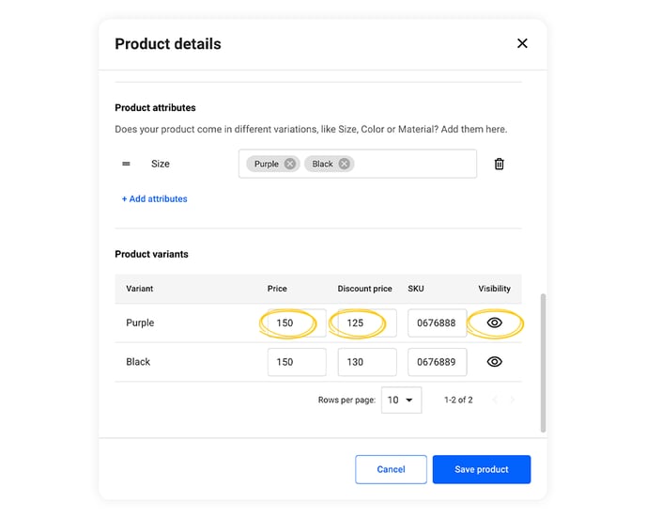Image resolution: width=646 pixels, height=519 pixels.
Task: Remove the Black attribute tag
Action: click(344, 164)
